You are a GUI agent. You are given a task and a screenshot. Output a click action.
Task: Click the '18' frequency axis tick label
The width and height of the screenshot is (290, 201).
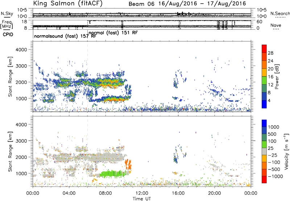click(x=25, y=22)
